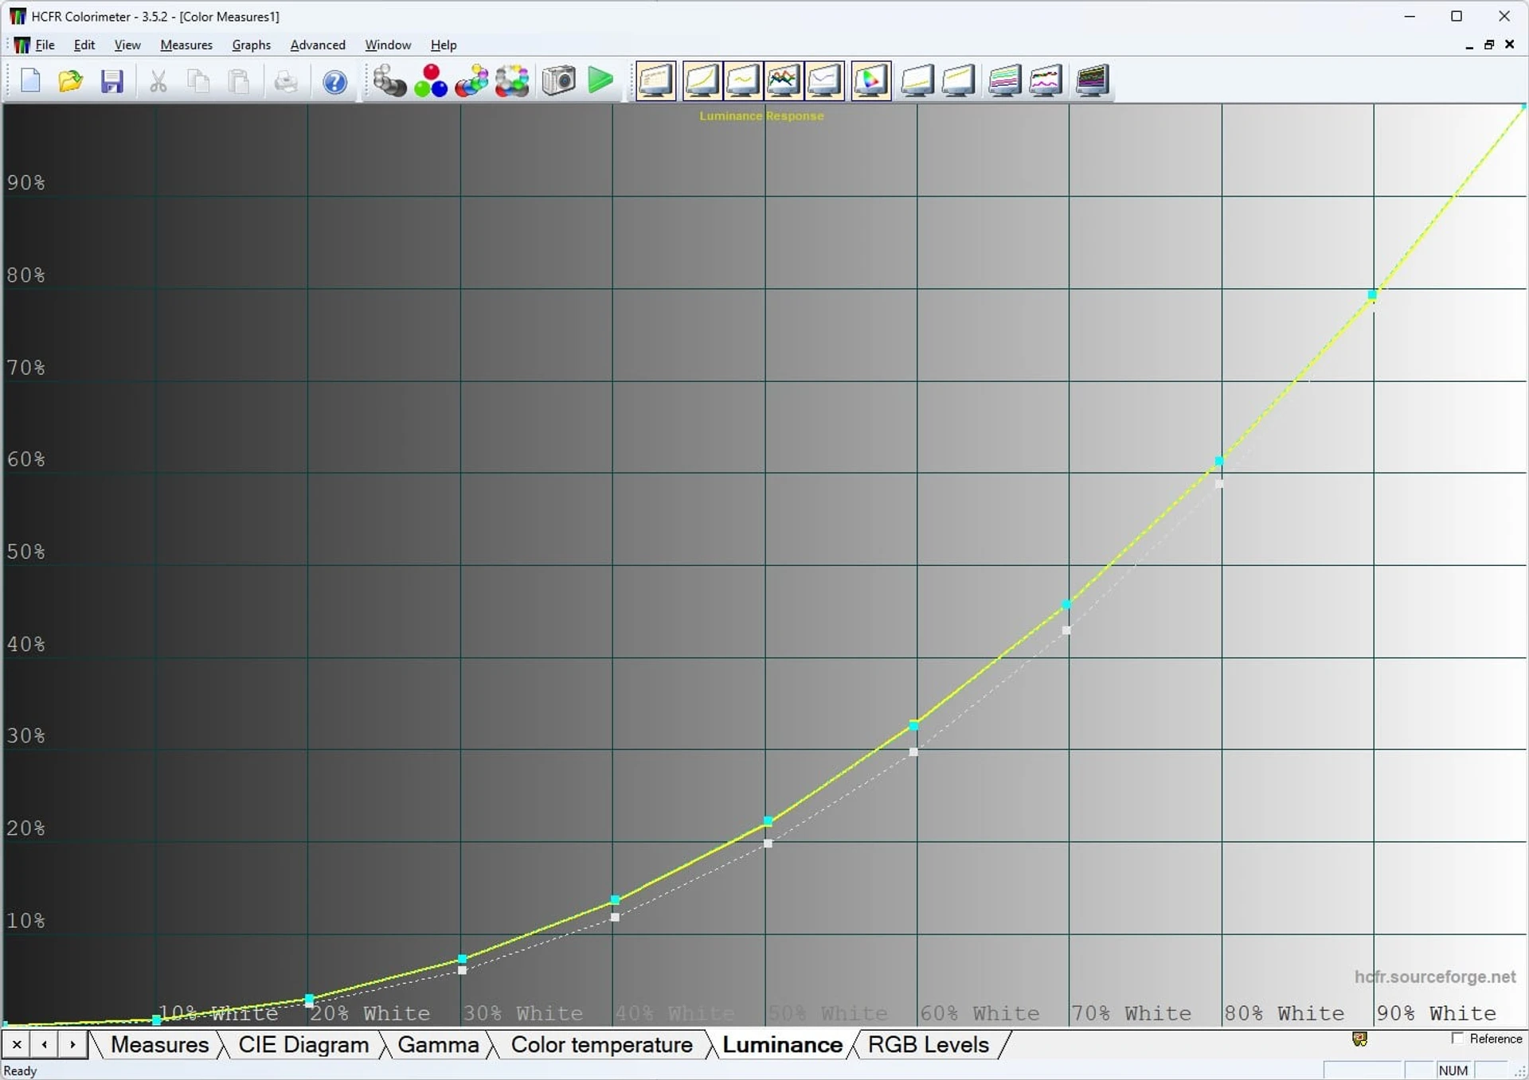Open help with the blue question mark

[334, 81]
